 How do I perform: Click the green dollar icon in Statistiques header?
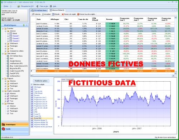coord(24,25)
